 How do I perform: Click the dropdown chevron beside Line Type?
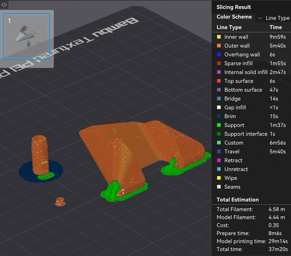tap(260, 18)
